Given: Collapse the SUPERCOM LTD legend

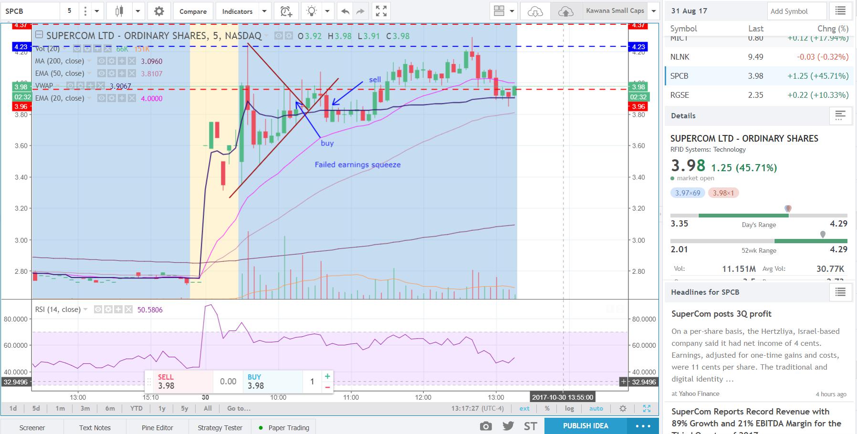Looking at the screenshot, I should coord(39,35).
